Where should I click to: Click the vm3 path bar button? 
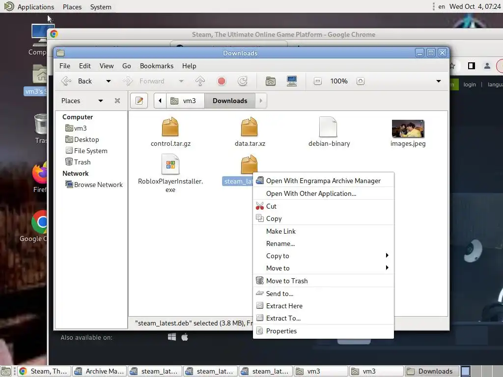185,101
